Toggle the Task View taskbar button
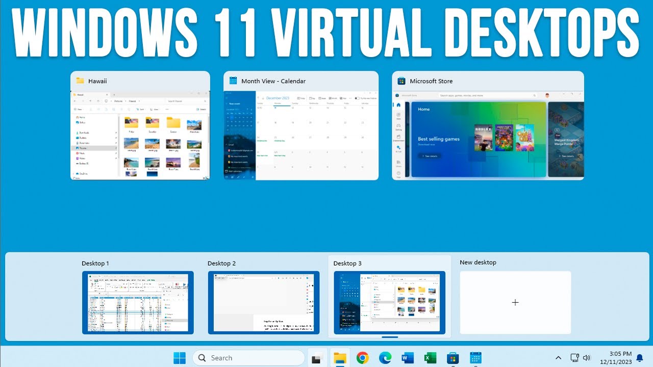The image size is (653, 367). 318,358
